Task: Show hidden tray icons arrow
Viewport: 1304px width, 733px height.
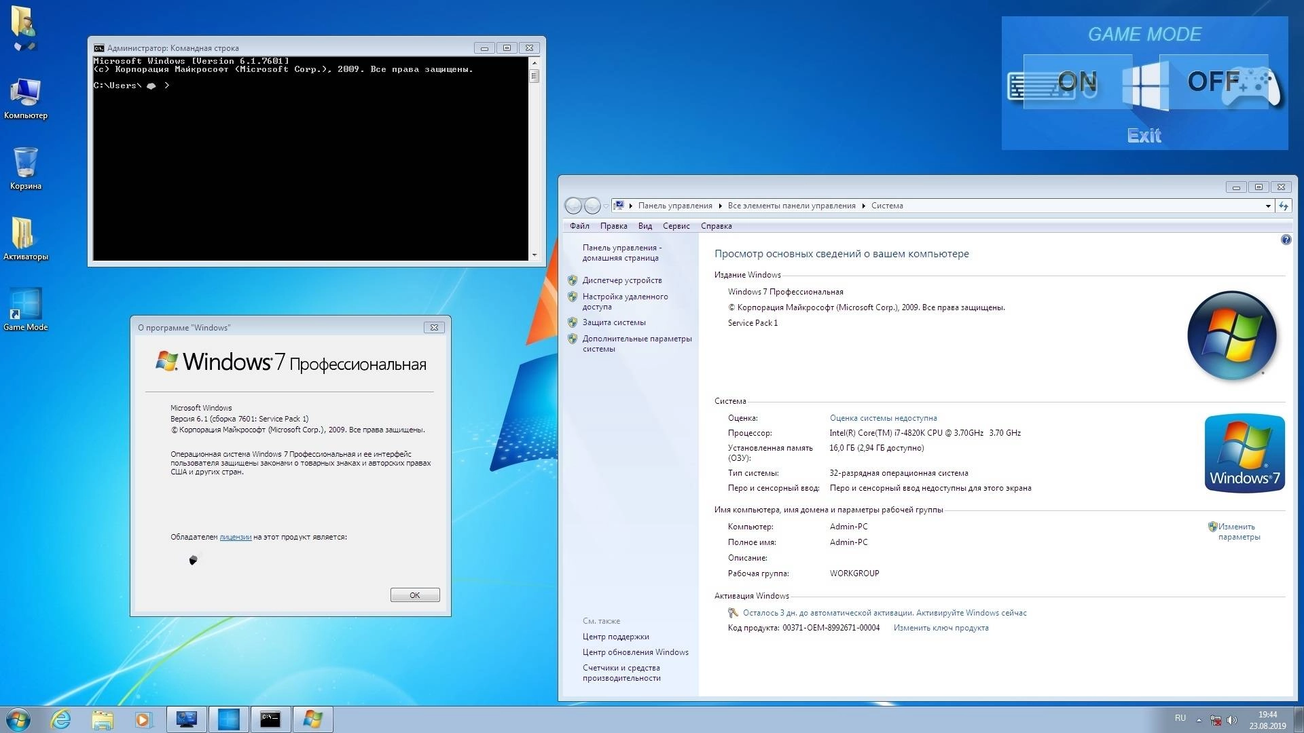Action: pyautogui.click(x=1199, y=719)
